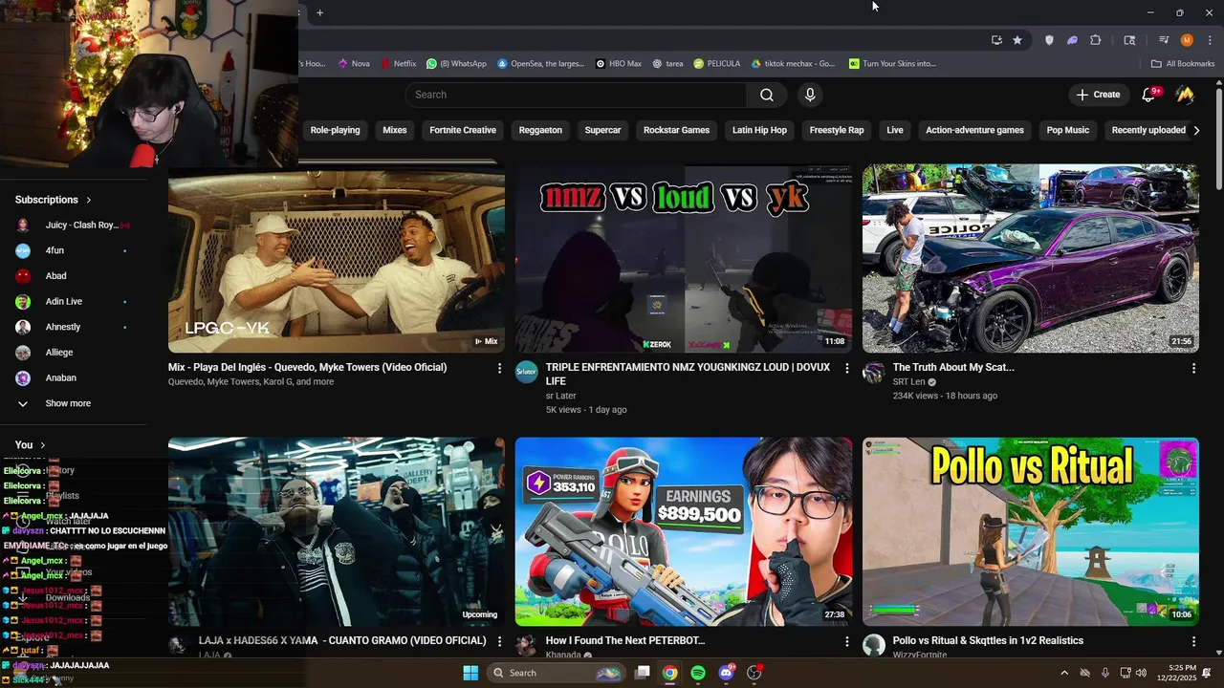The image size is (1224, 688).
Task: Open Chrome profile avatar M
Action: click(x=1187, y=40)
